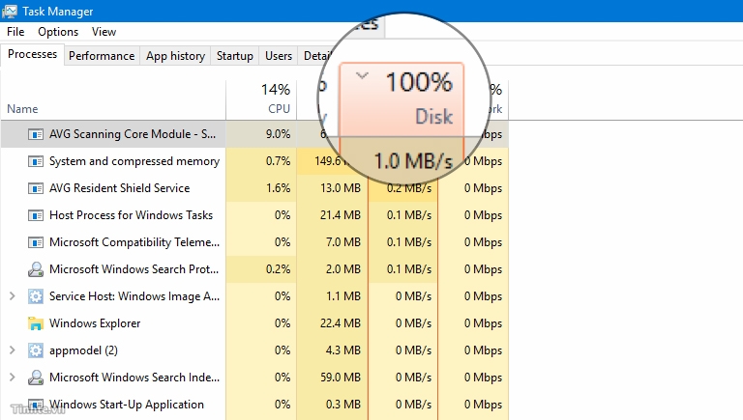Select Host Process for Windows Tasks name
This screenshot has height=420, width=743.
click(x=131, y=215)
